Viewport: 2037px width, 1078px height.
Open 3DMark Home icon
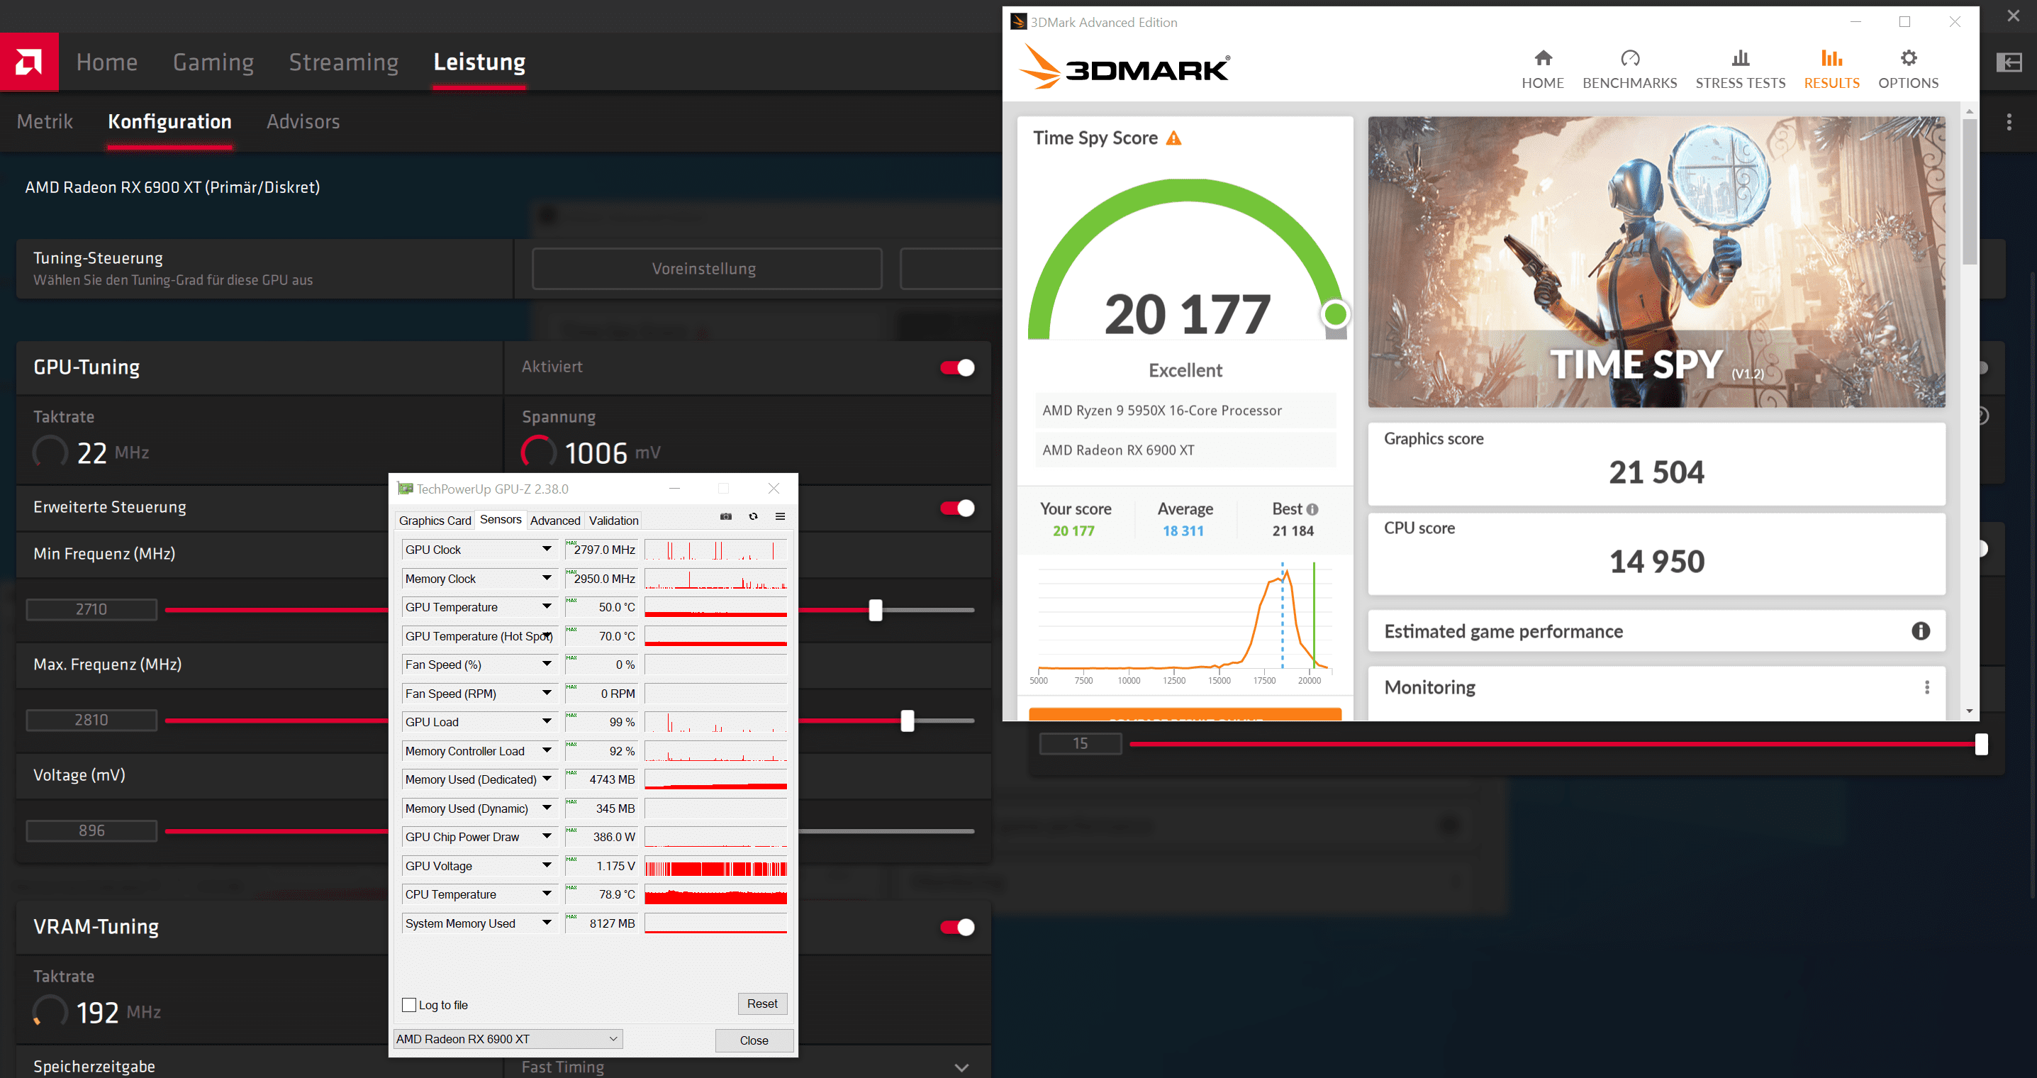1543,57
